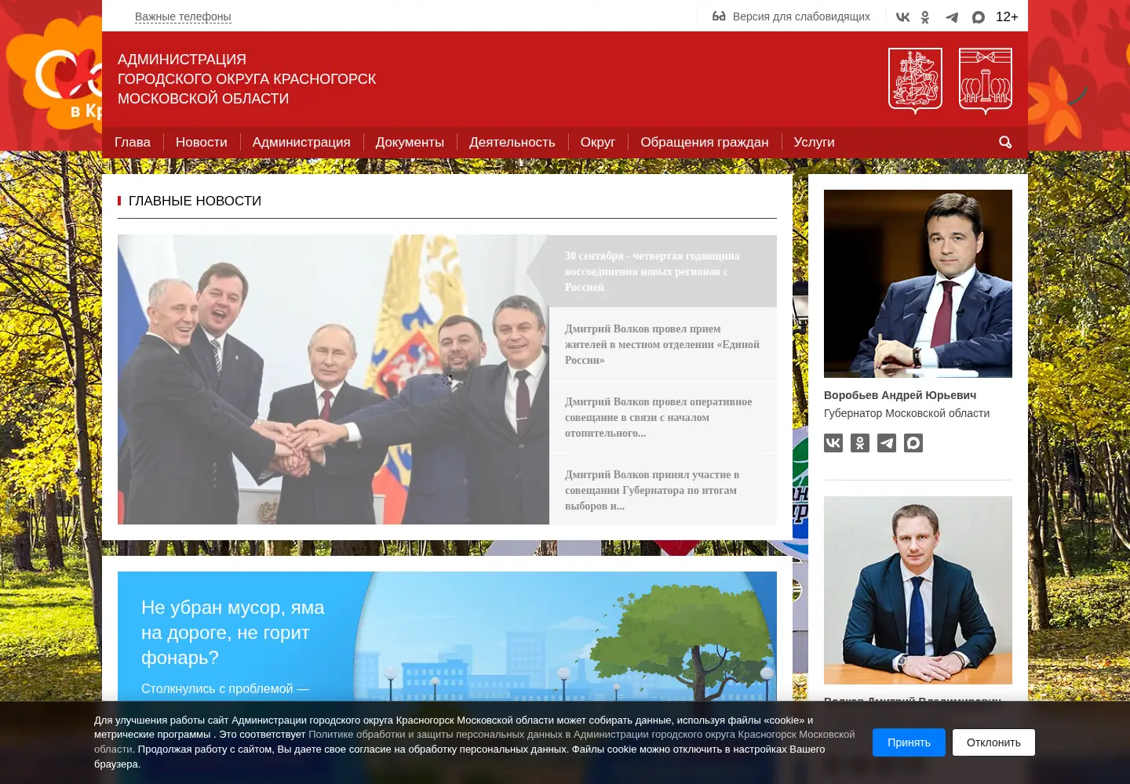Click the portrait photo of the man in blue suit
Image resolution: width=1130 pixels, height=784 pixels.
tap(918, 590)
